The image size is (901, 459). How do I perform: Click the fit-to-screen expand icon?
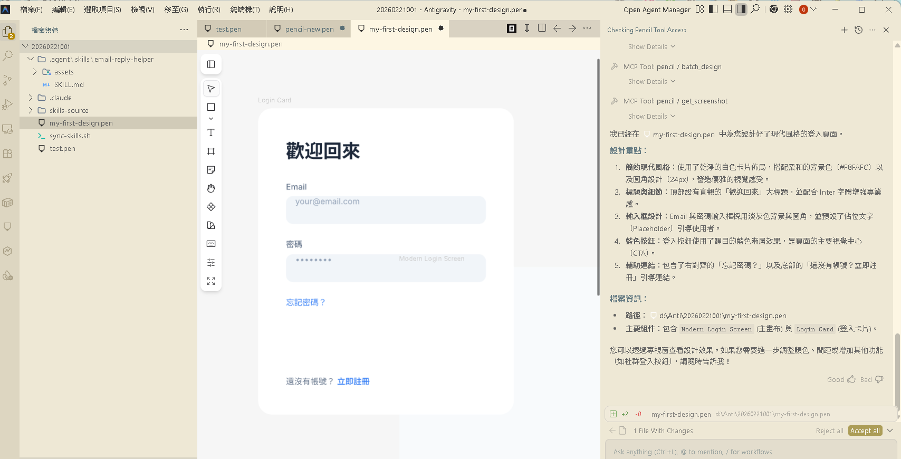point(211,281)
